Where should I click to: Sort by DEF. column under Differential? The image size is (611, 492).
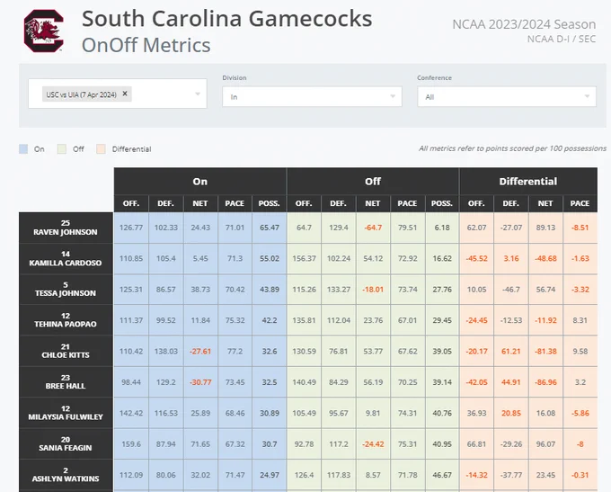511,203
